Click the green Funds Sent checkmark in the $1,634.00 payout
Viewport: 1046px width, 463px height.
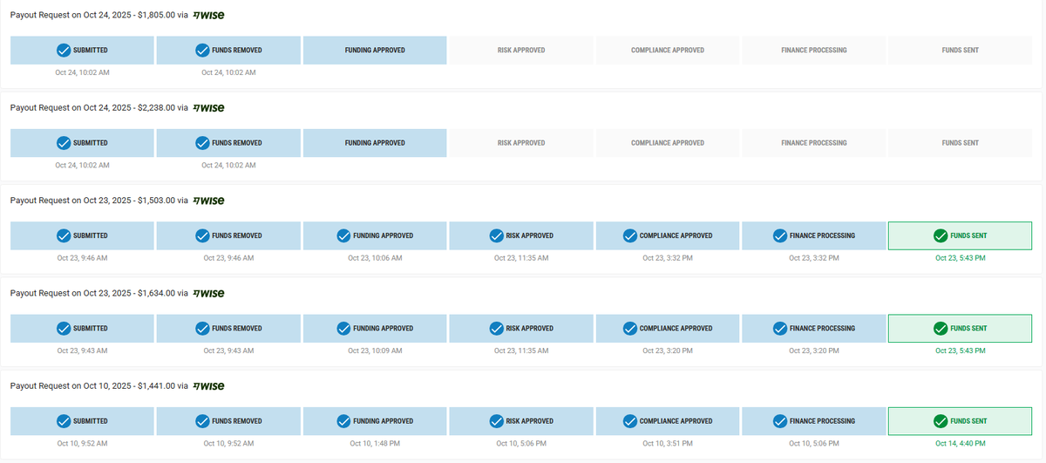pos(940,329)
